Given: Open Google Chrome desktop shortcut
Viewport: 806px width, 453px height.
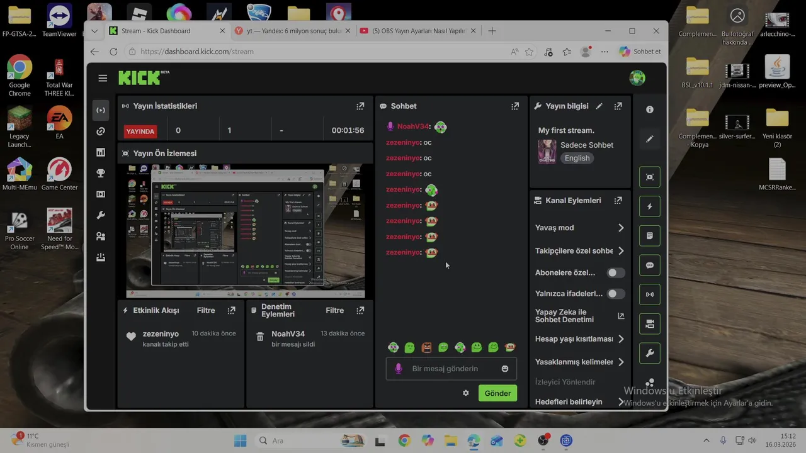Looking at the screenshot, I should tap(20, 76).
